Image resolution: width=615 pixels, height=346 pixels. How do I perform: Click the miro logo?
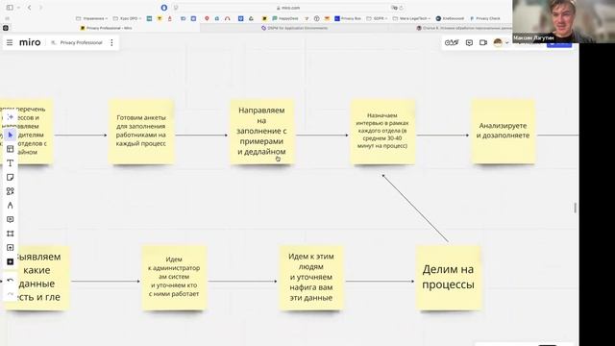(30, 42)
